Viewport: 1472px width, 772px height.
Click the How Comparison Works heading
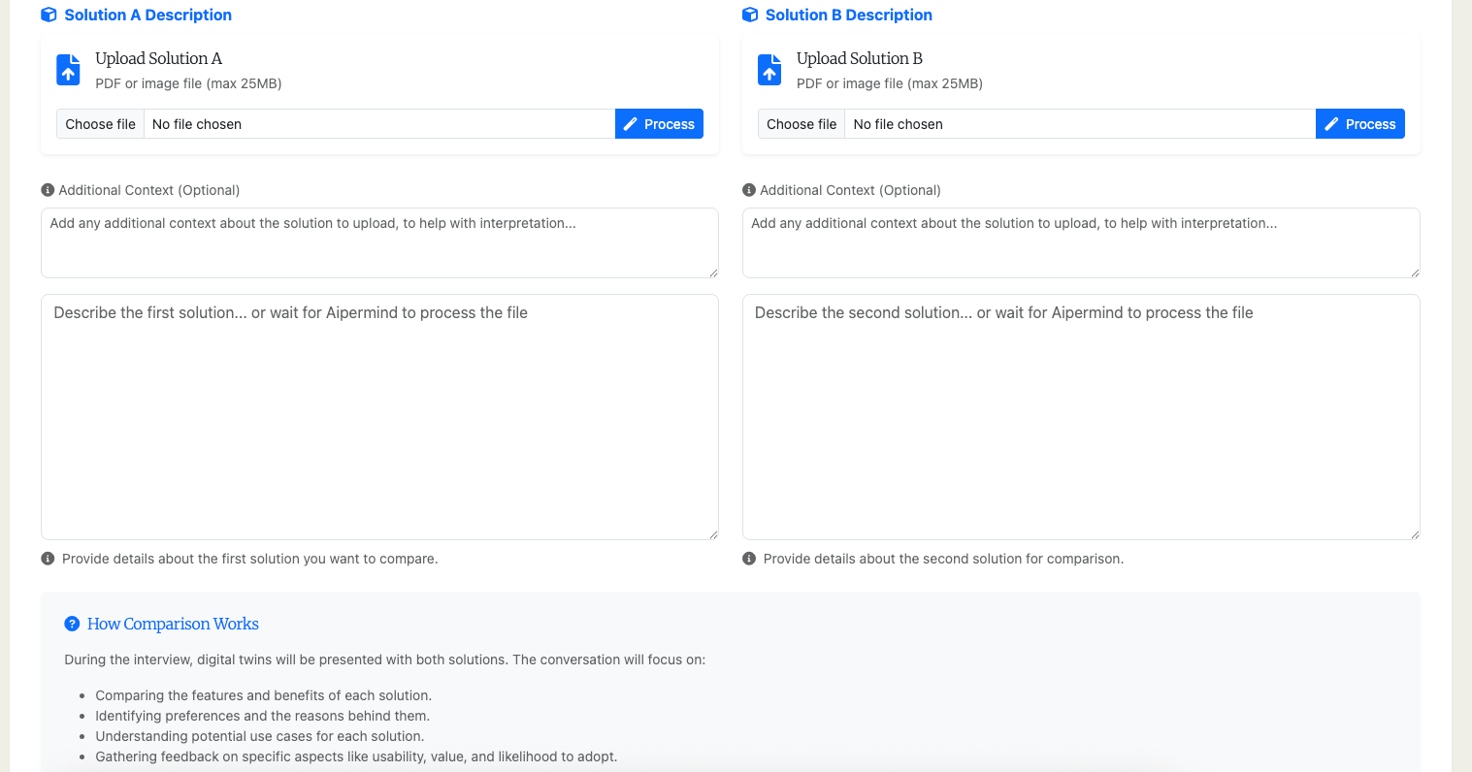173,624
